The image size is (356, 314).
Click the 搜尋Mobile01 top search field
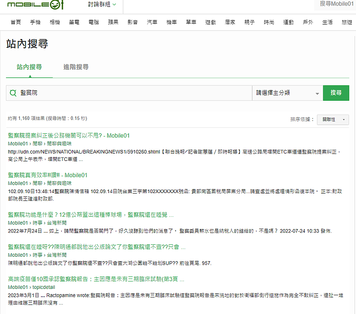(x=335, y=4)
